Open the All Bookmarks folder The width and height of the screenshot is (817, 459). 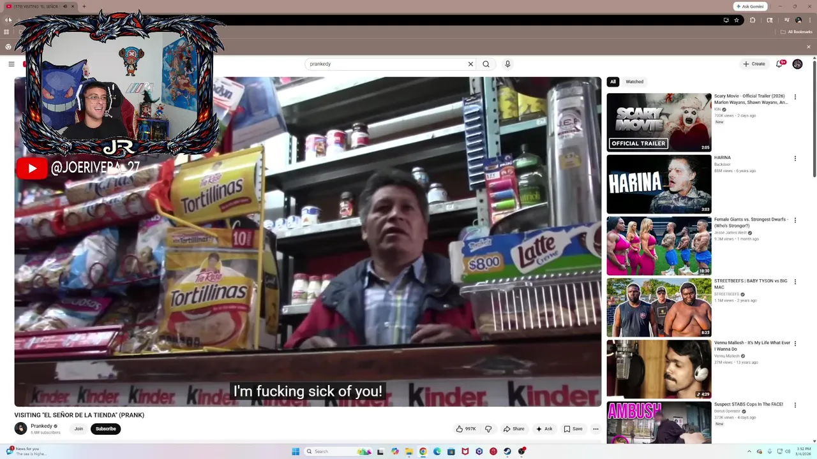(x=796, y=32)
